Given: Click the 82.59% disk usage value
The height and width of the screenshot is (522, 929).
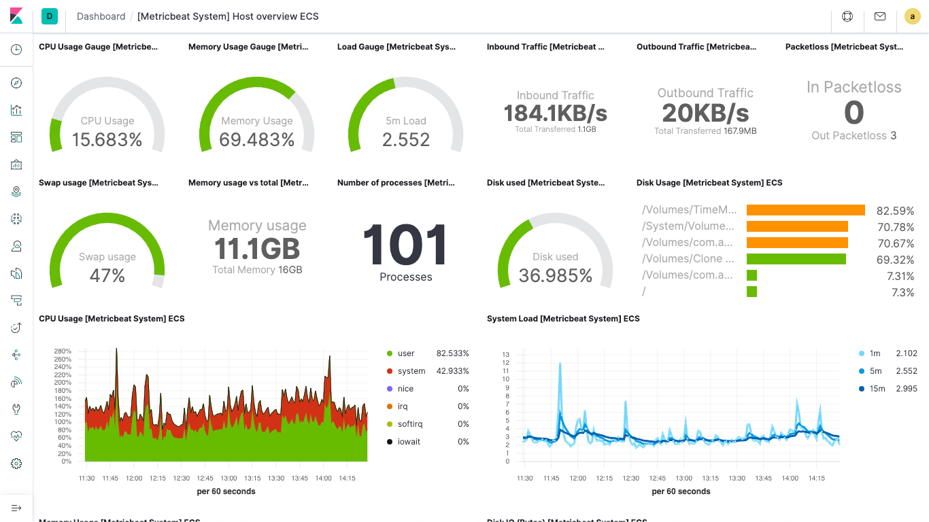Looking at the screenshot, I should pos(895,211).
